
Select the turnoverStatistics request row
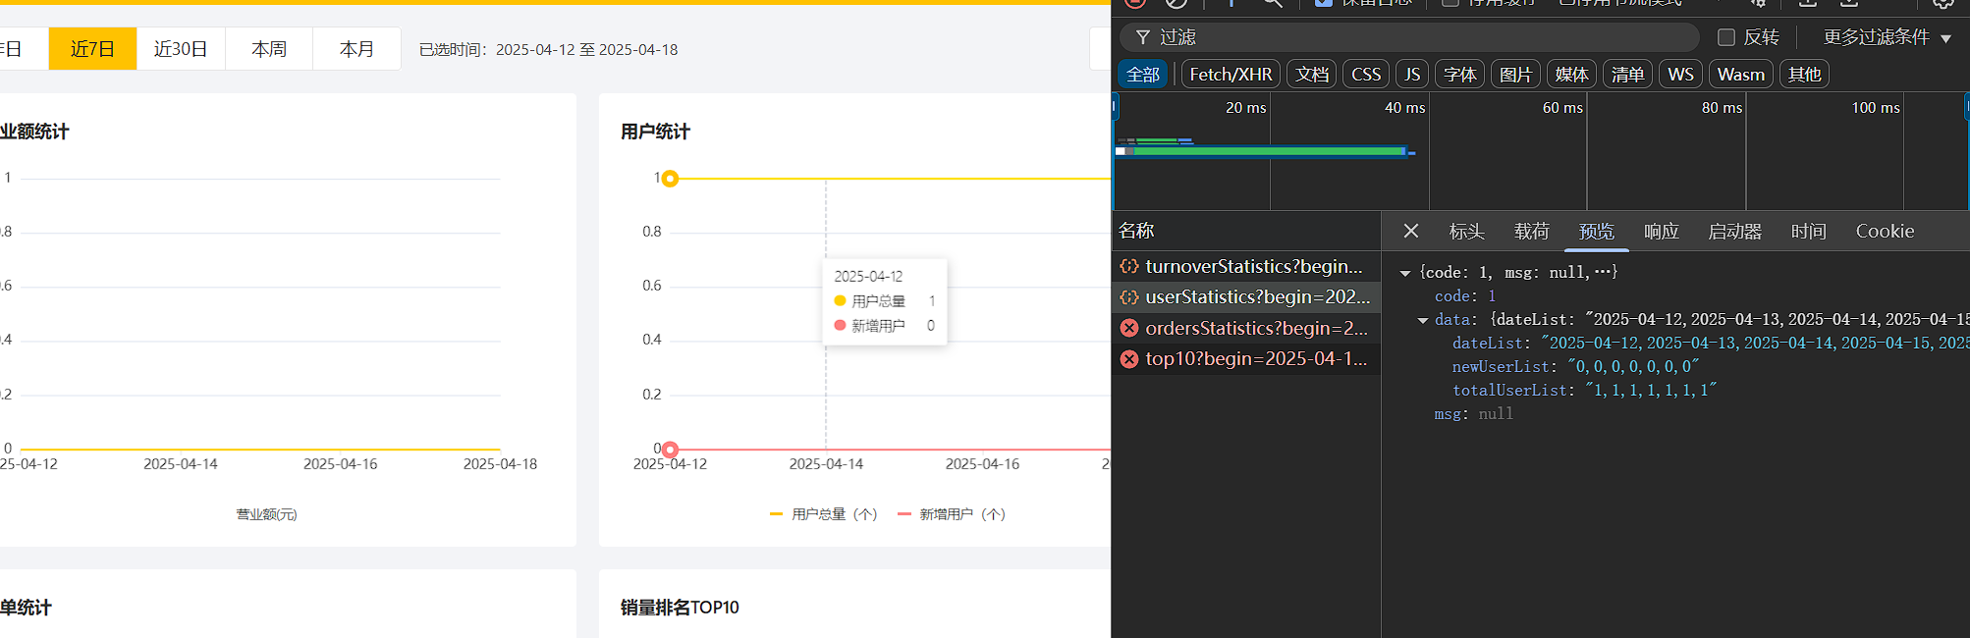1246,266
